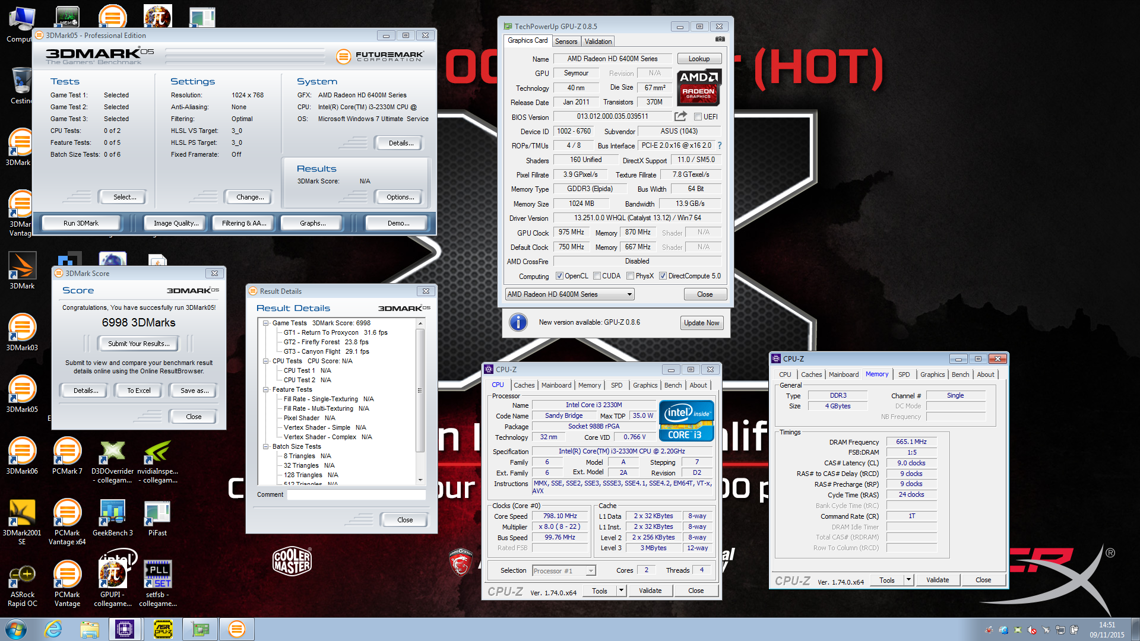Launch the PCMark Vantage x64 shortcut

click(67, 522)
